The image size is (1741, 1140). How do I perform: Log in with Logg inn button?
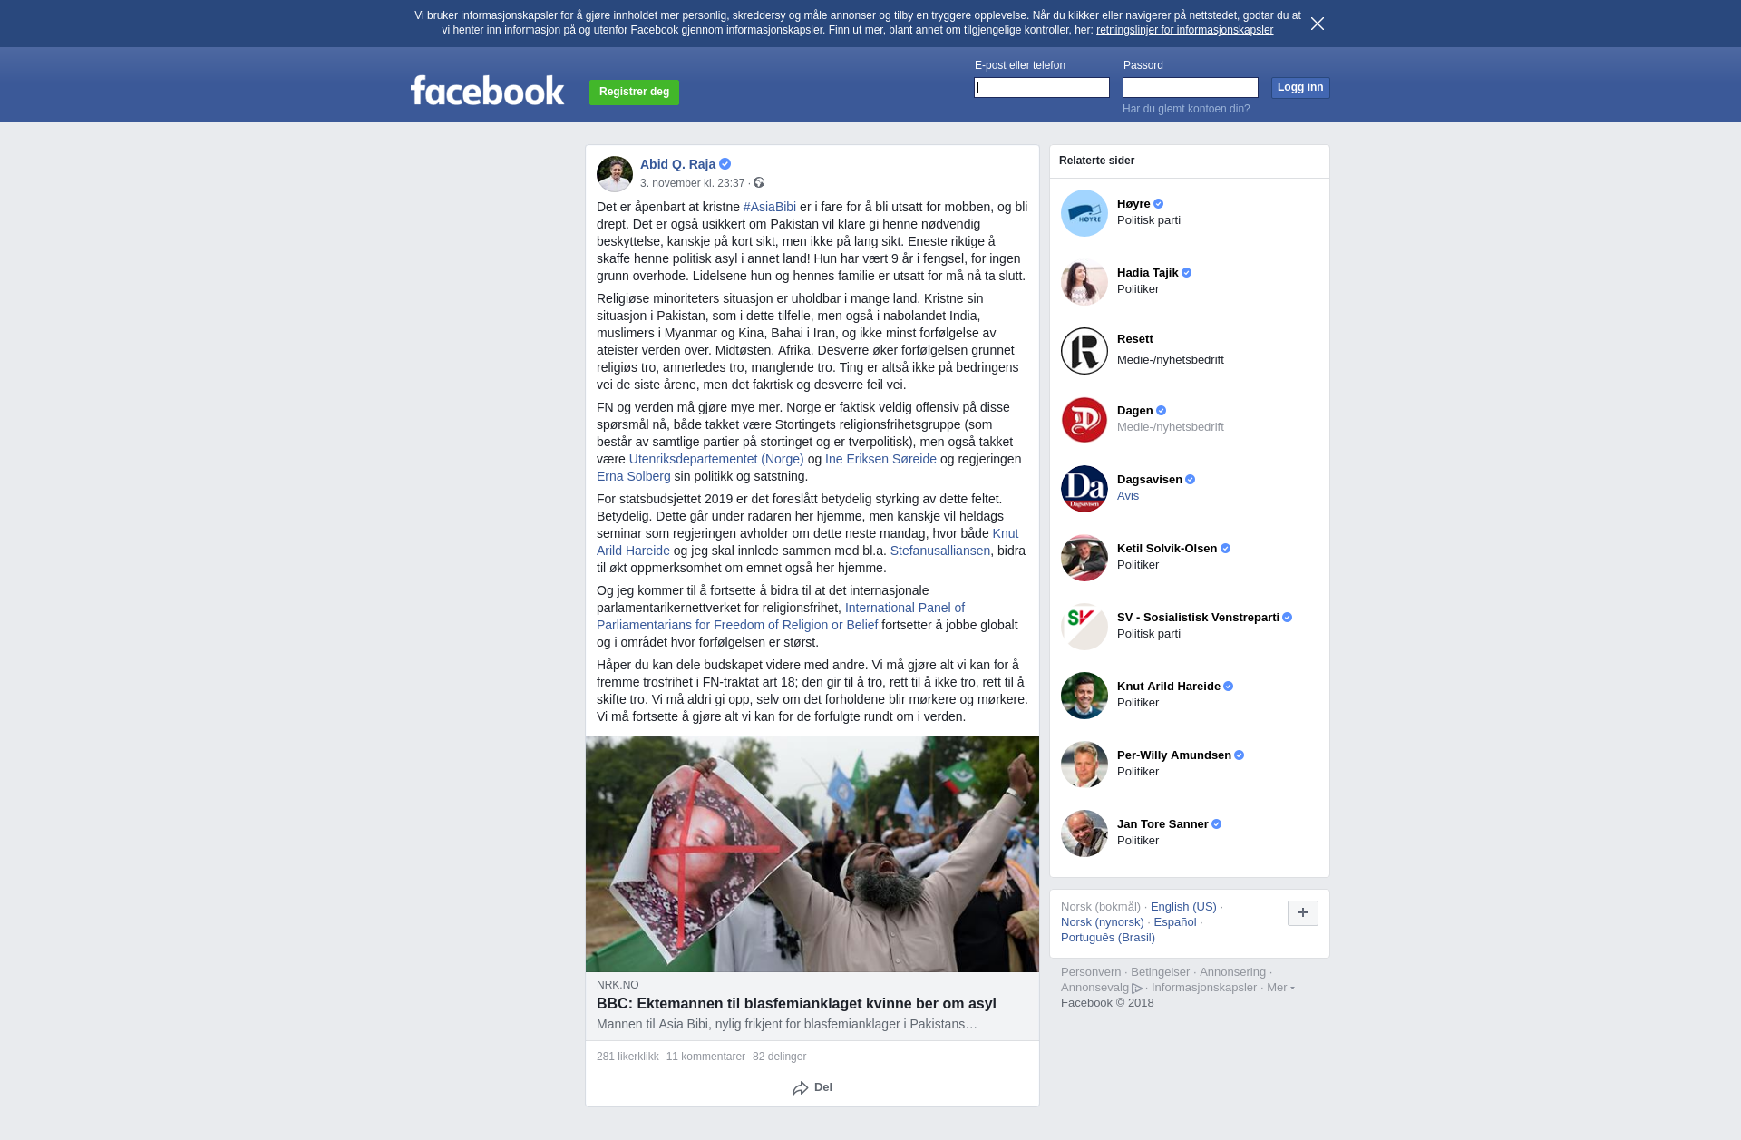(x=1300, y=87)
